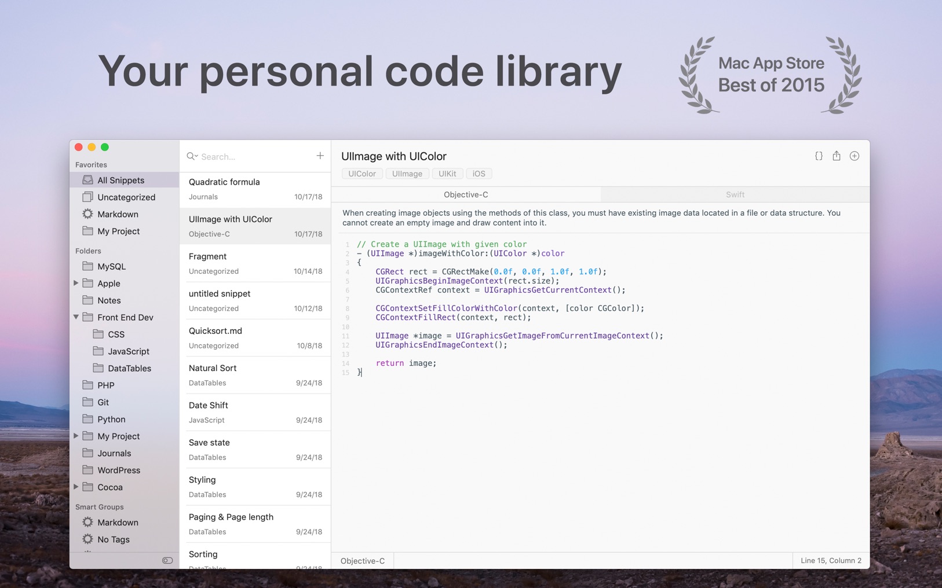
Task: Expand the My Project folder in Folders
Action: tap(76, 436)
